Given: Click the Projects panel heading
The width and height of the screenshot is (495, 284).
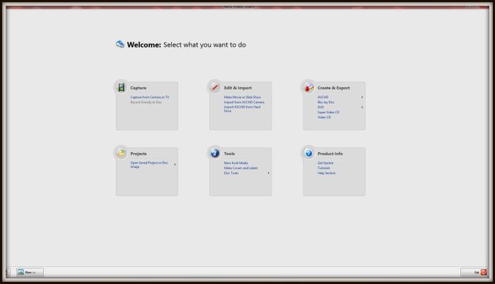Looking at the screenshot, I should pos(139,154).
